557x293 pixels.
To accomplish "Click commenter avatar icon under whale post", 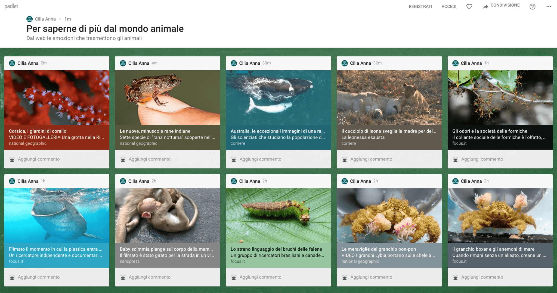I will (x=234, y=159).
